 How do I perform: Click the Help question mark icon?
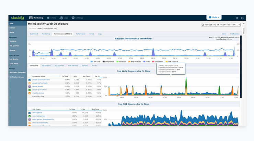[x=210, y=17]
